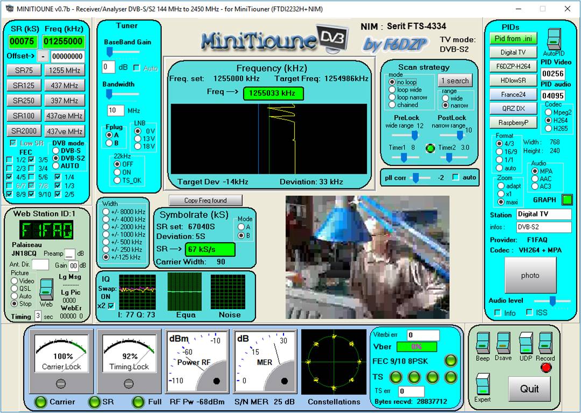581x413 pixels.
Task: Select +/- 500 kHz width option
Action: [x=105, y=242]
